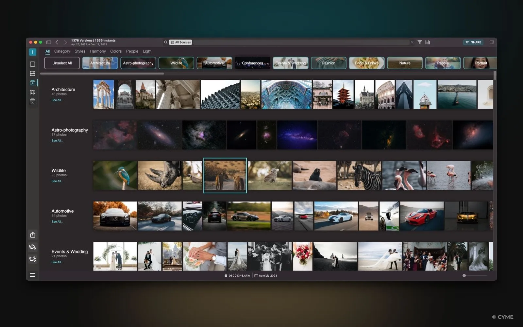This screenshot has width=523, height=327.
Task: Click the magnifier search icon
Action: pos(166,42)
